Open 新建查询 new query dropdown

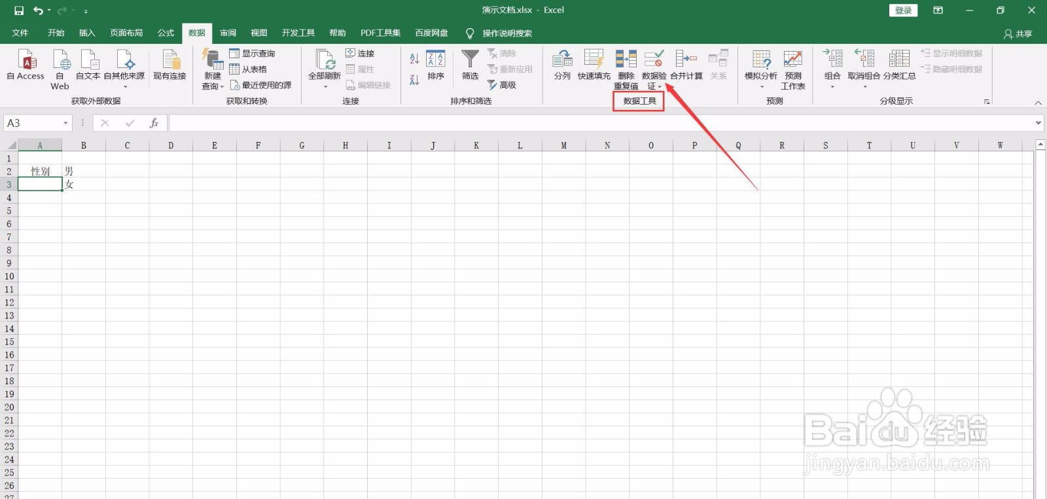(213, 69)
